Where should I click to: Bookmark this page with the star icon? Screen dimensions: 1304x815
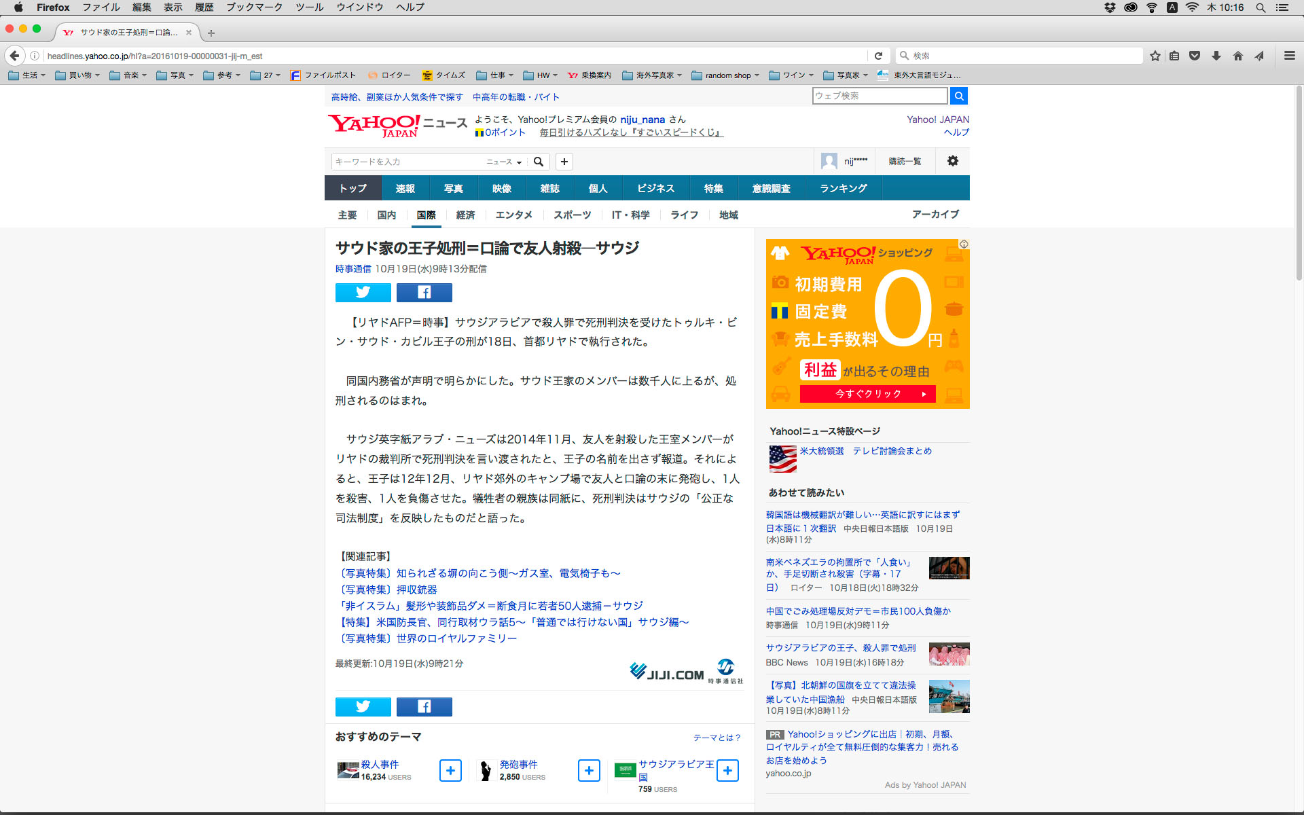[x=1155, y=56]
